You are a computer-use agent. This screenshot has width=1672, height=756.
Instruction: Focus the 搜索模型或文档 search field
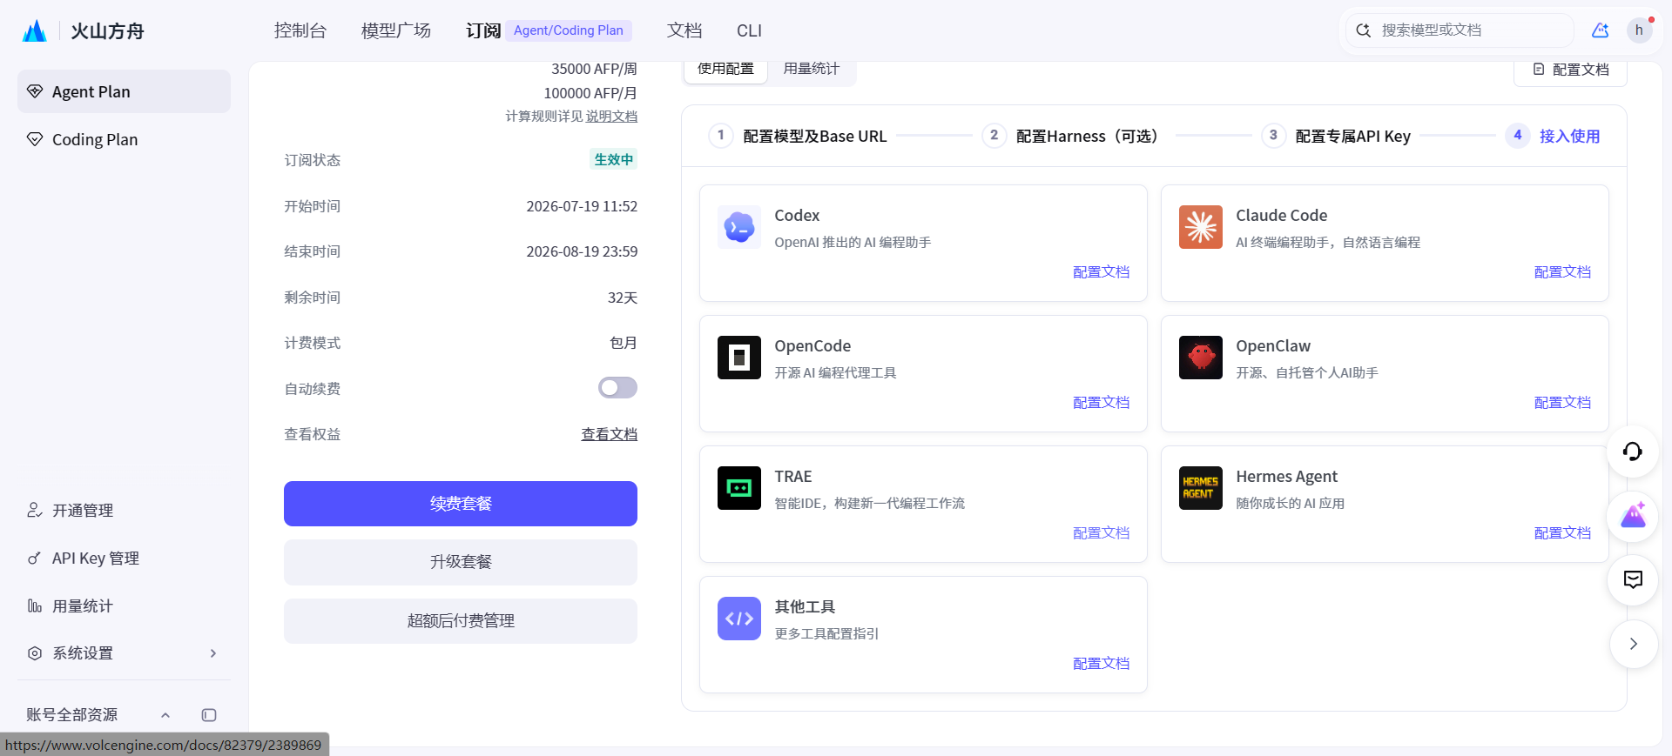[x=1460, y=30]
